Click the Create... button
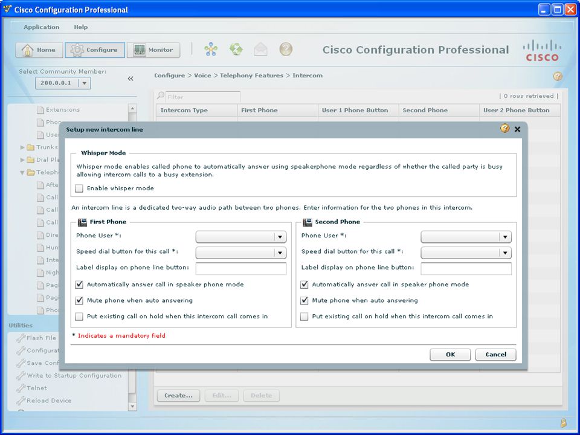The height and width of the screenshot is (435, 580). click(178, 395)
